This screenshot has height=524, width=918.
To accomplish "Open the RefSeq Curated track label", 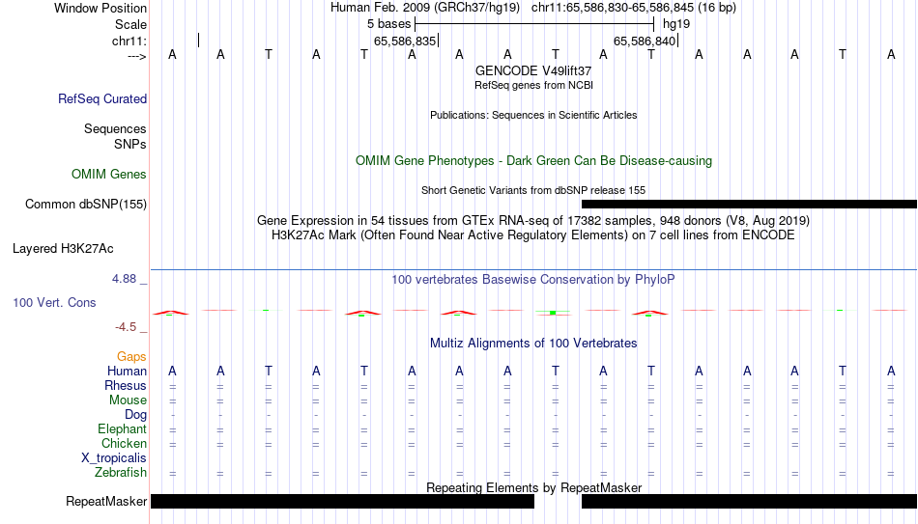I will tap(102, 98).
